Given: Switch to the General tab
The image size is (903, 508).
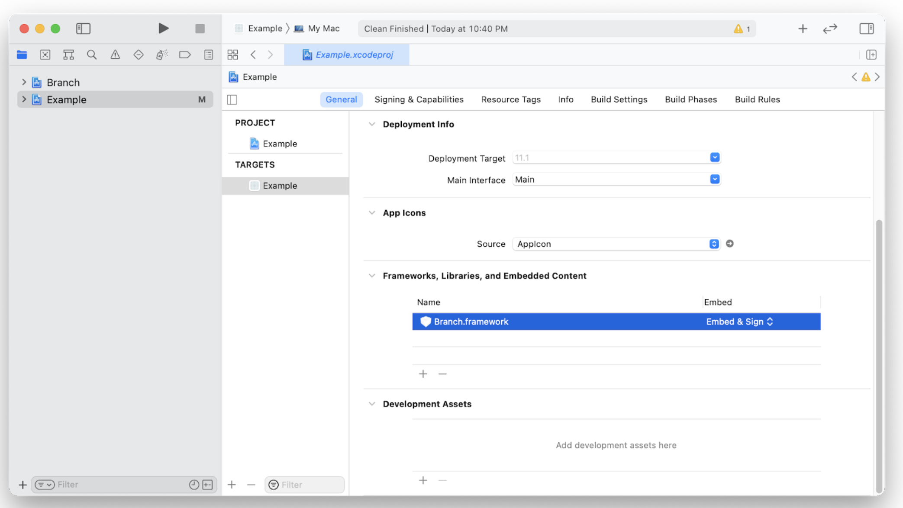Looking at the screenshot, I should click(x=341, y=100).
